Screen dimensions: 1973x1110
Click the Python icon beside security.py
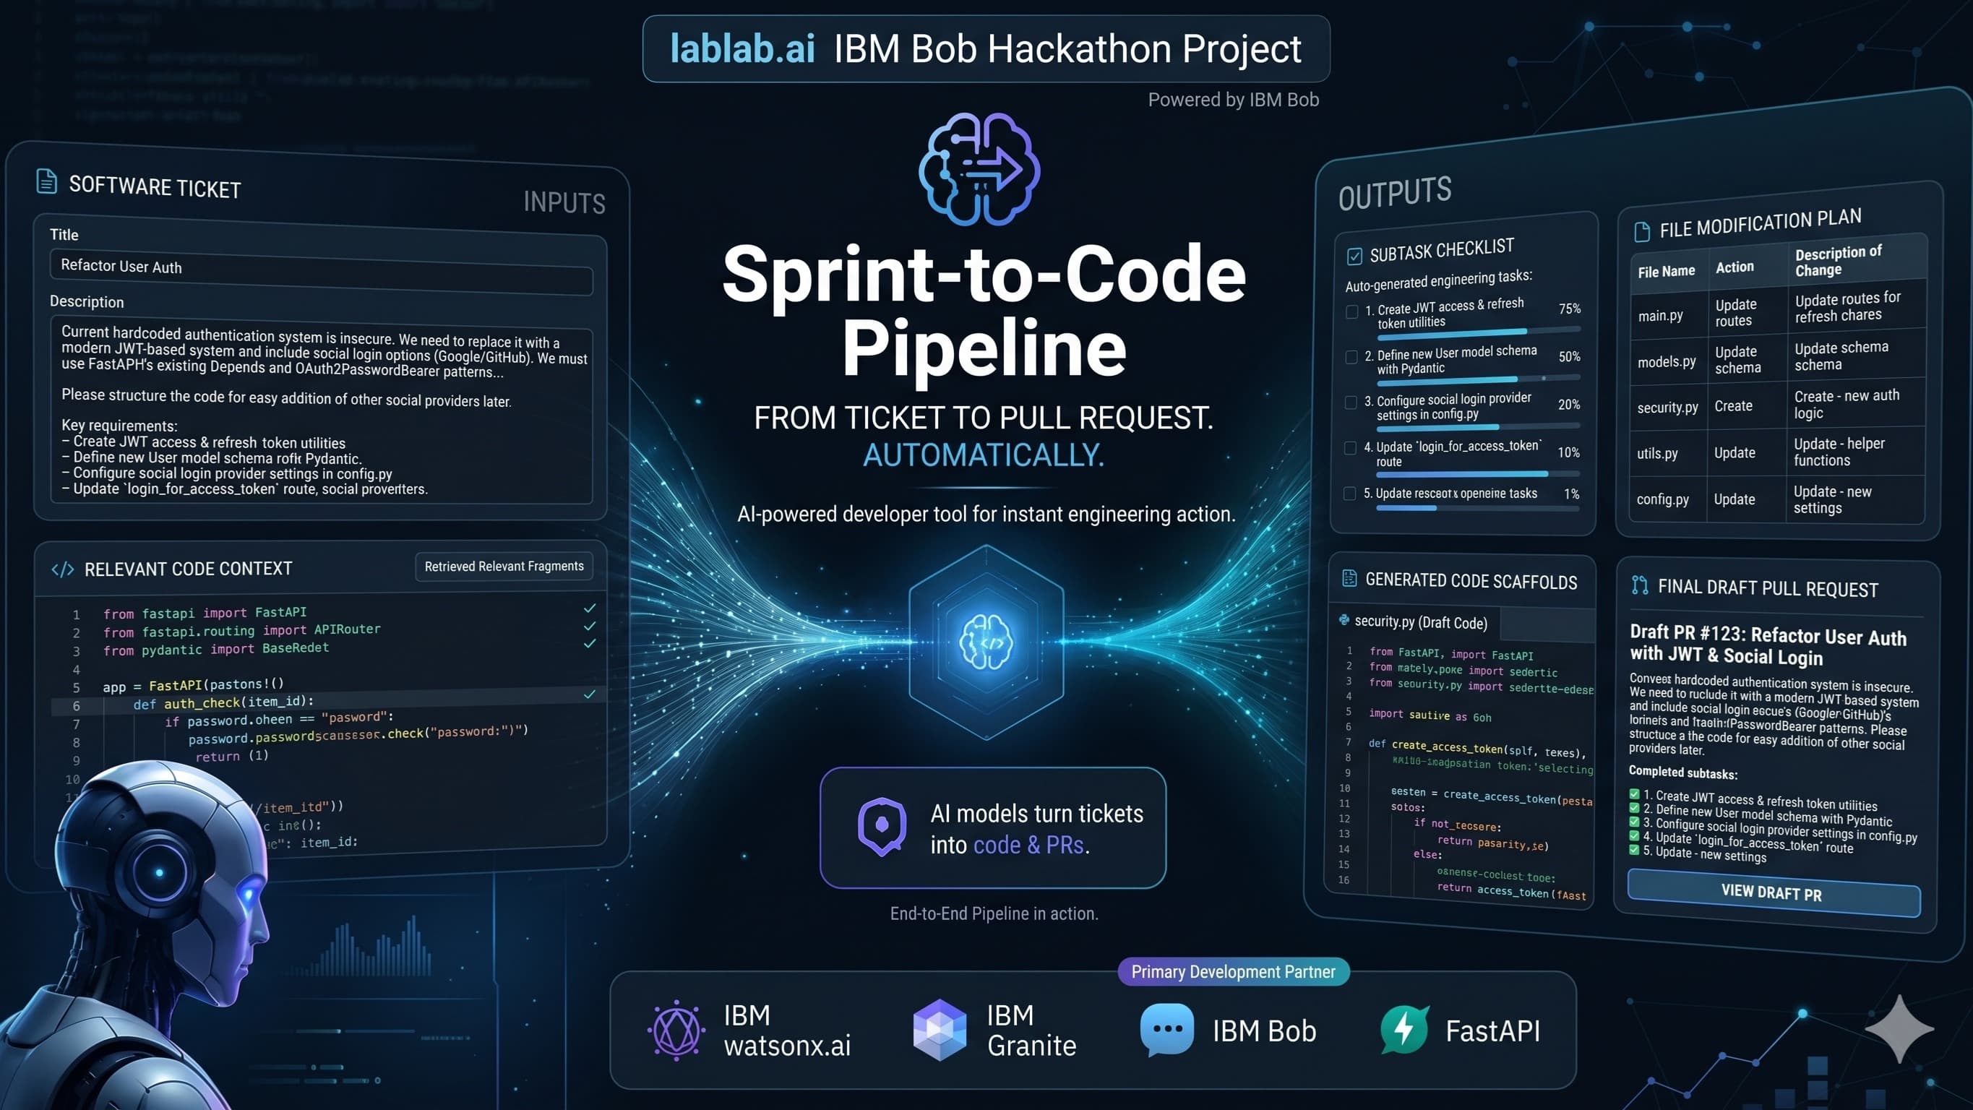point(1344,620)
